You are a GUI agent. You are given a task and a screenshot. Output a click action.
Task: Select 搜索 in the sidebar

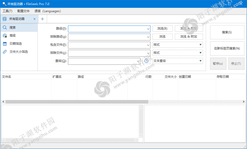coord(19,27)
